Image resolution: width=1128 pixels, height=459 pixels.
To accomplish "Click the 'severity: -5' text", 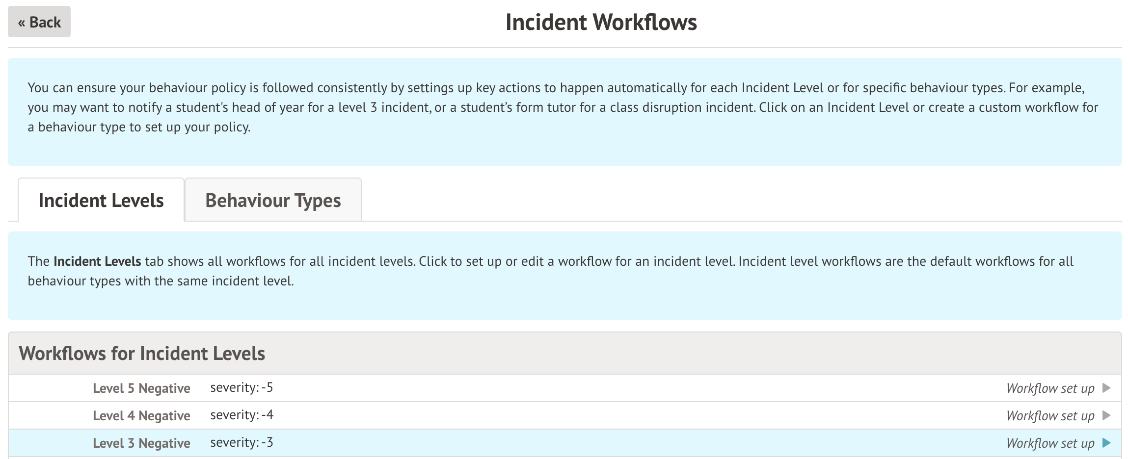I will pos(242,387).
